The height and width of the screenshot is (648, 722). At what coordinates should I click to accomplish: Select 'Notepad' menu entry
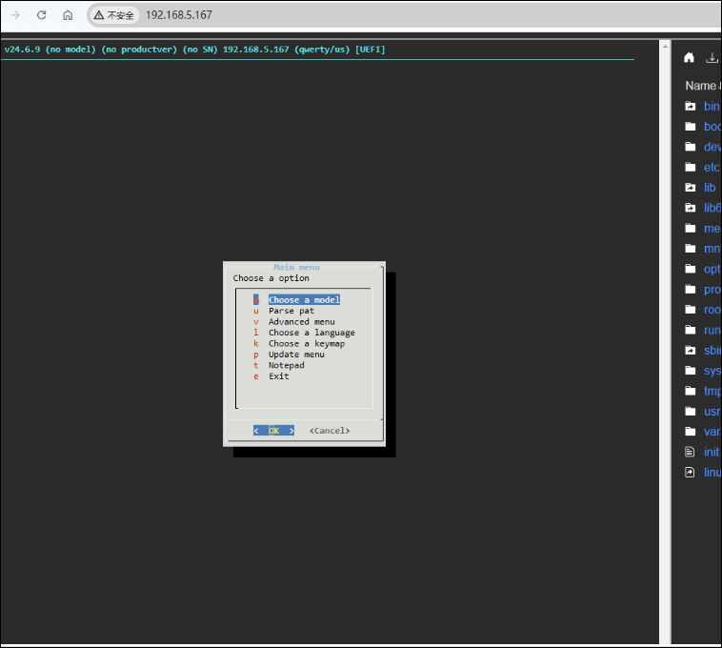point(286,365)
